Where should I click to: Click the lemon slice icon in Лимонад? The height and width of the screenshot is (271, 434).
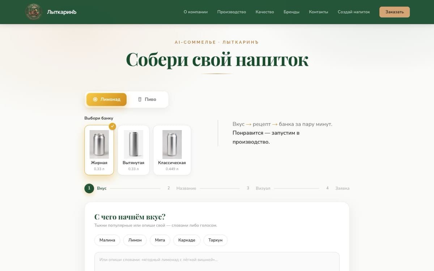95,99
